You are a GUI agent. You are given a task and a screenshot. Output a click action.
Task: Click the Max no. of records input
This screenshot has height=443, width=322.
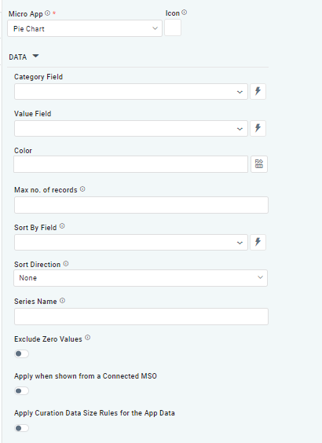click(x=141, y=205)
